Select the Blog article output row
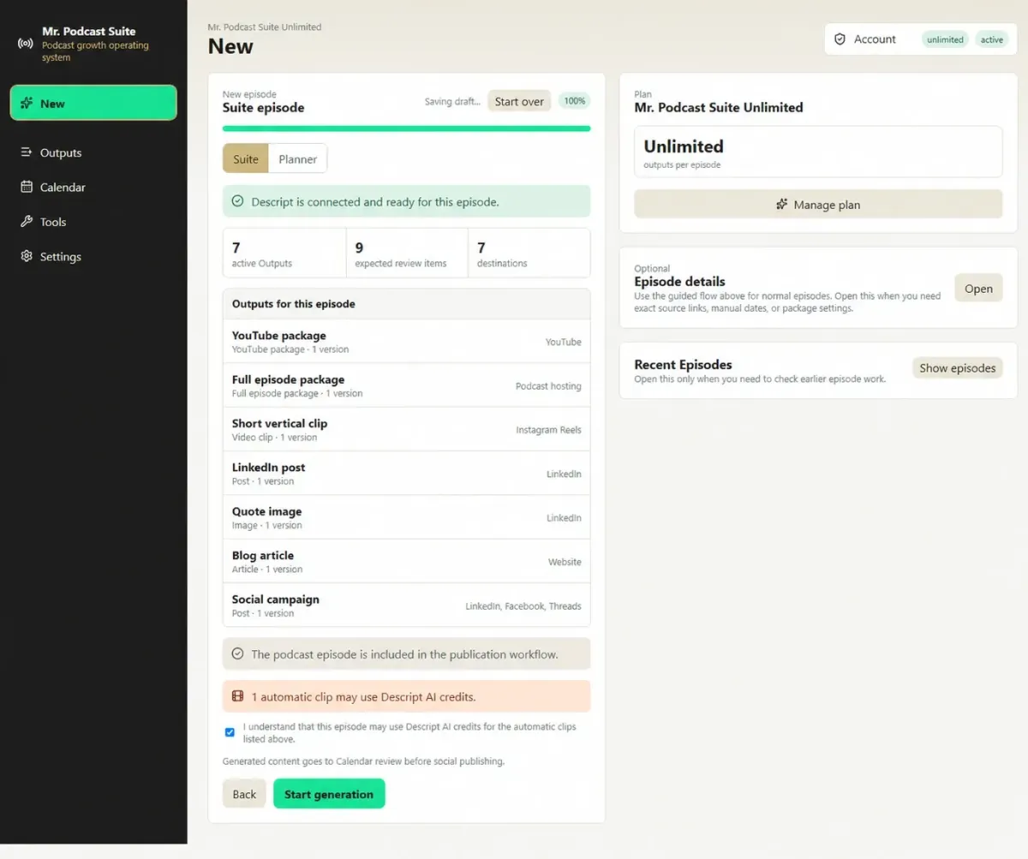The width and height of the screenshot is (1028, 859). (406, 562)
